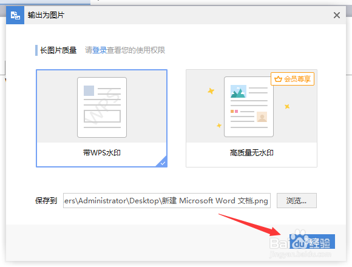Click the export-to-image dialog title icon
This screenshot has width=352, height=267.
tap(15, 15)
